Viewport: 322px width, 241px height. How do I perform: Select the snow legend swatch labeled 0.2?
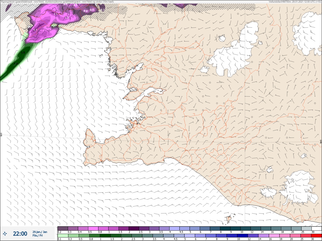coord(63,228)
